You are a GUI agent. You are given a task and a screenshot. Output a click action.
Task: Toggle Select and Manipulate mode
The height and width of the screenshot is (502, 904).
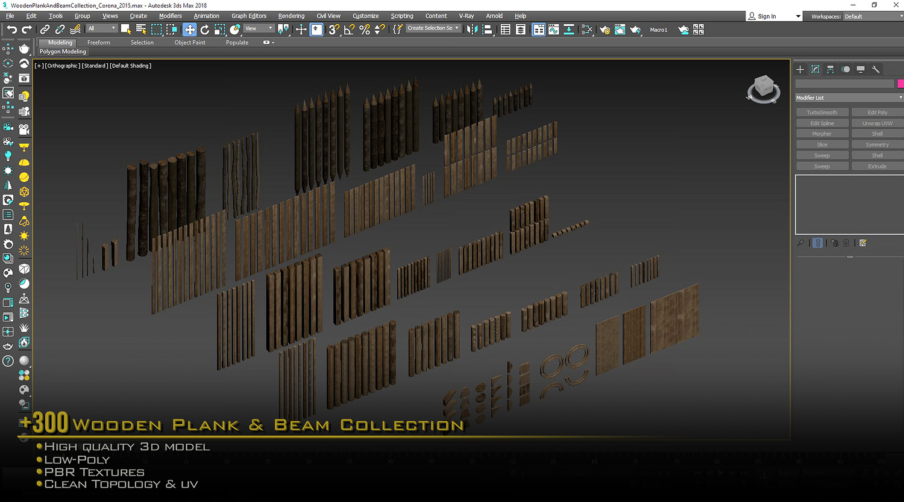pyautogui.click(x=301, y=29)
